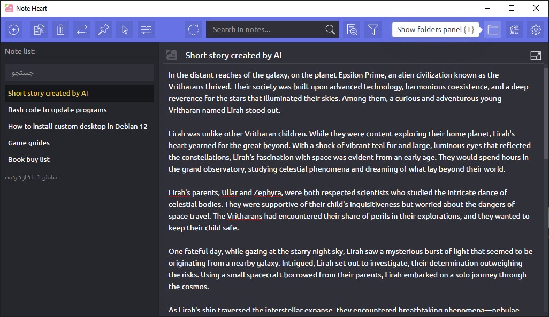The width and height of the screenshot is (549, 317).
Task: Click the swap arrows toolbar icon
Action: click(82, 30)
